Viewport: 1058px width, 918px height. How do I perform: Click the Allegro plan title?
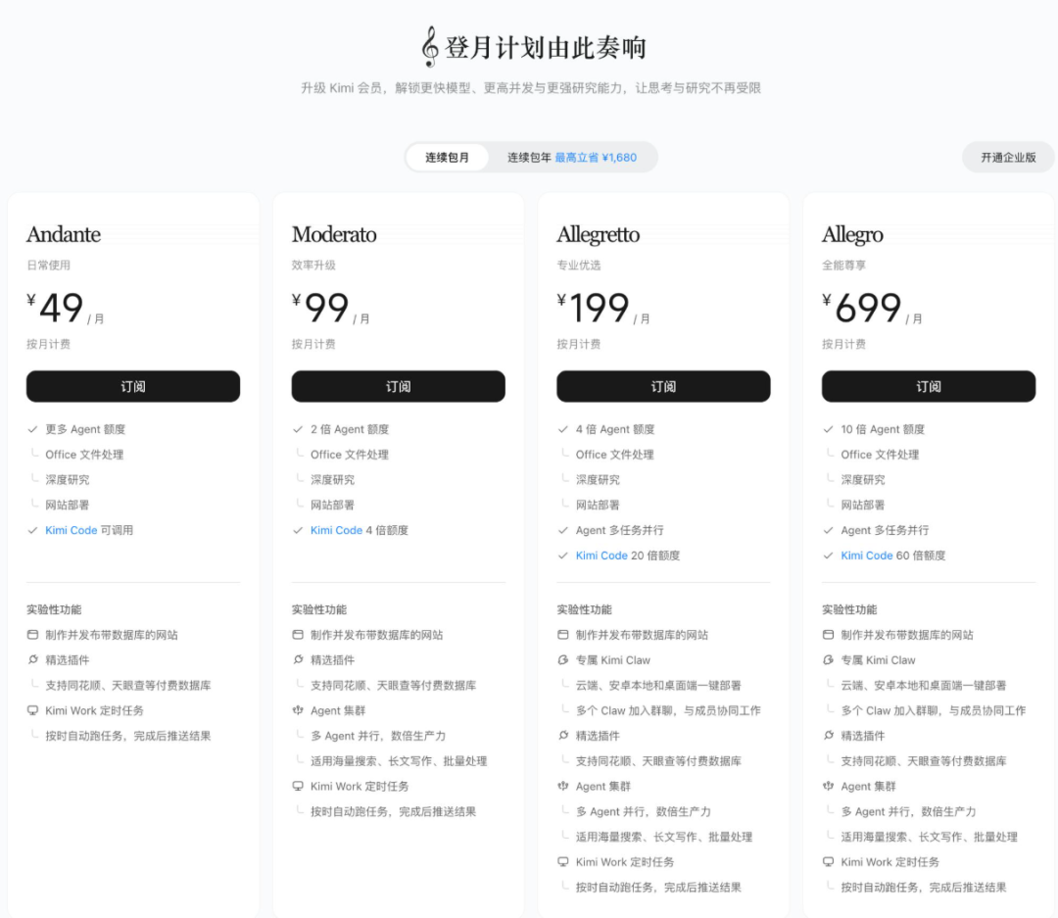coord(852,235)
